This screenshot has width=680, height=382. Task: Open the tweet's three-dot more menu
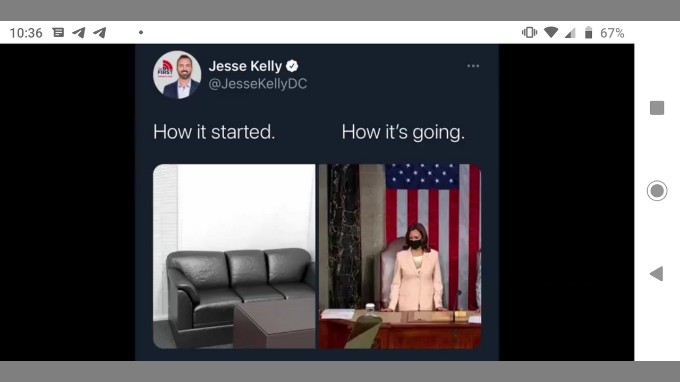[473, 66]
